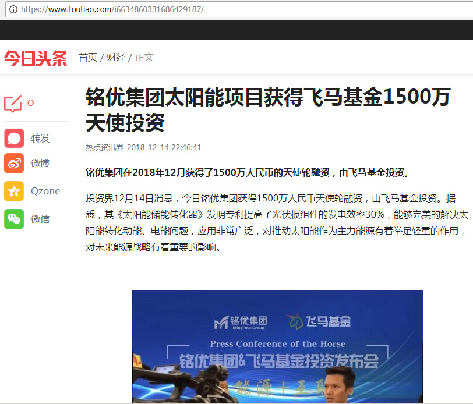Click 正文 in the breadcrumb
The image size is (473, 404).
(x=144, y=57)
